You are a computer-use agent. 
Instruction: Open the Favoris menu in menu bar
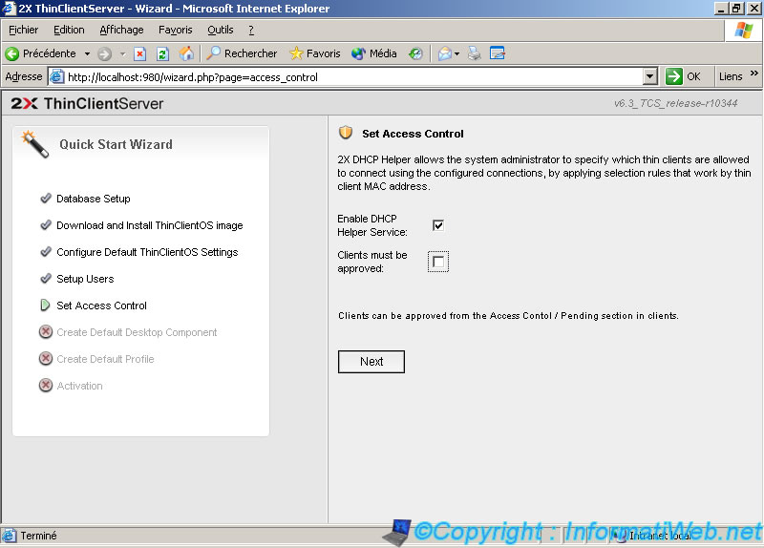pos(176,31)
